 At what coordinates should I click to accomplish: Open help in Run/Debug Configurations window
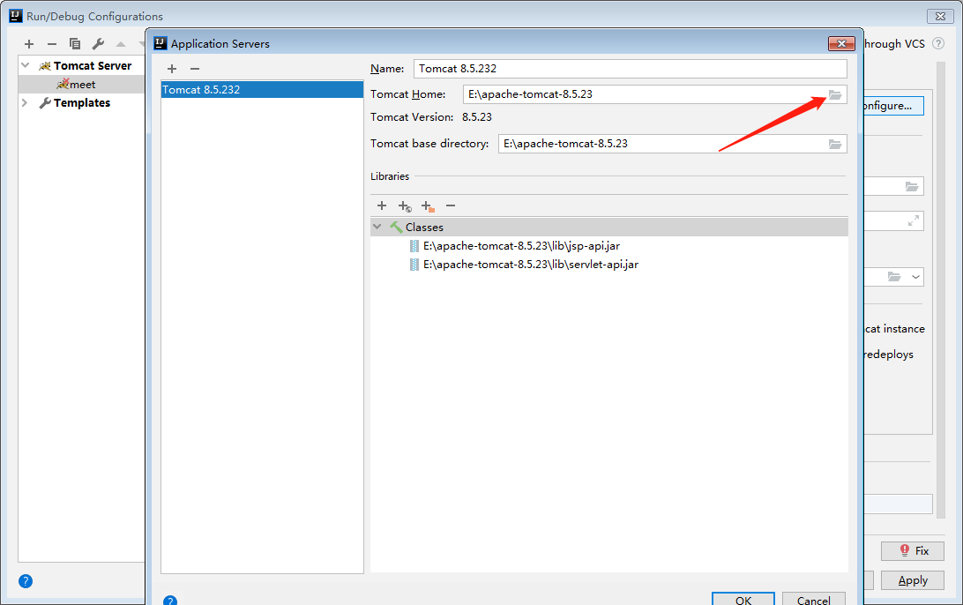point(26,581)
